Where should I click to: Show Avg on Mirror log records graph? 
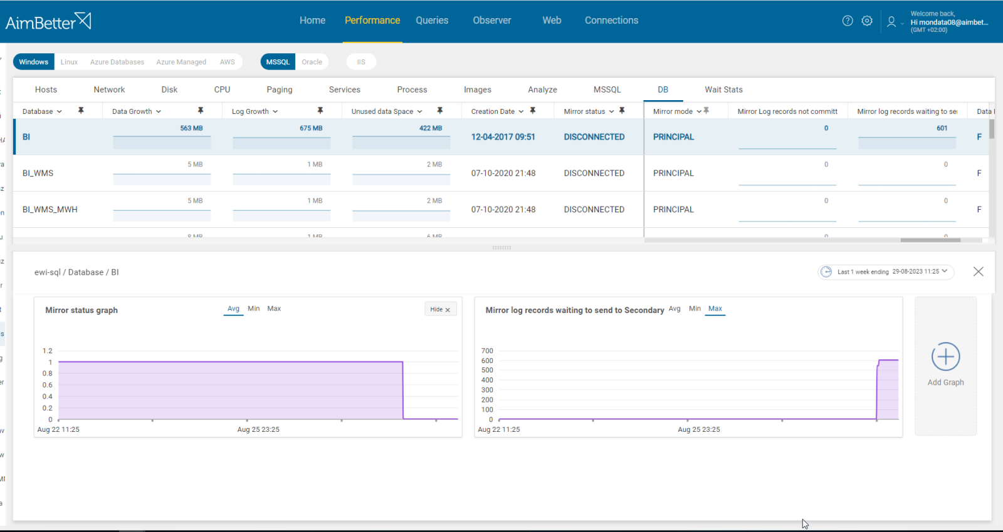click(x=675, y=309)
